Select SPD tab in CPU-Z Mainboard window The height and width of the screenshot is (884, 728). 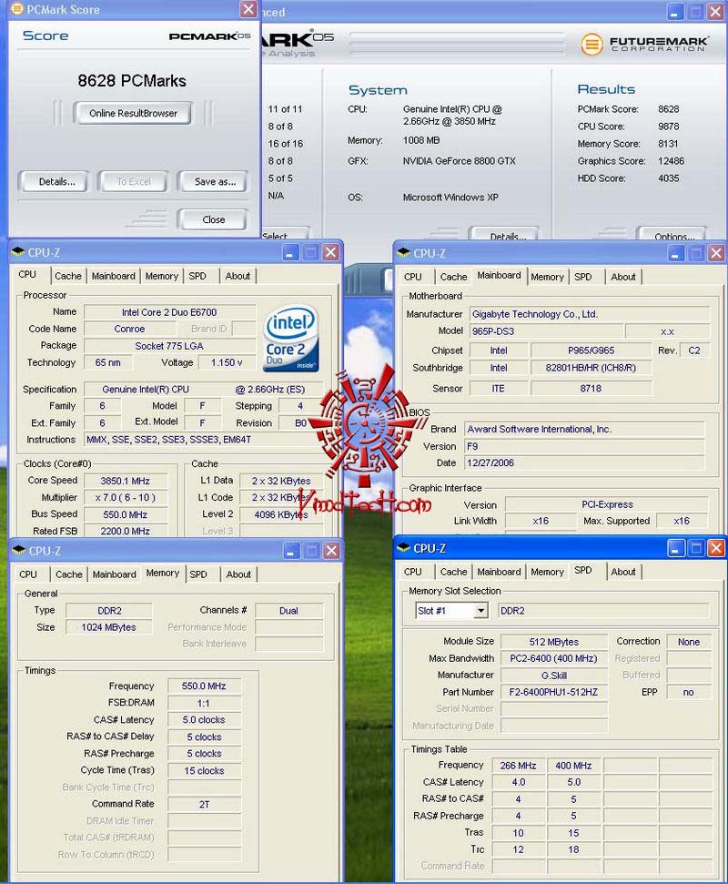(583, 277)
